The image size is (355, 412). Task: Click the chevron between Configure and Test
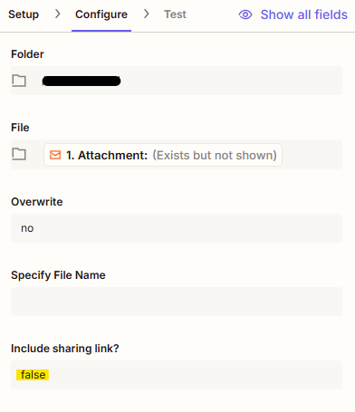click(147, 14)
